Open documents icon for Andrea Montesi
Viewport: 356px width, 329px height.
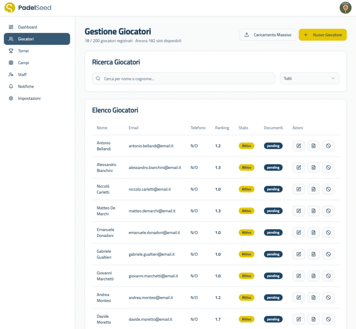(313, 297)
